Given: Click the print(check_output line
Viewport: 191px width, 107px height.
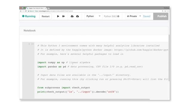Looking at the screenshot, I should pos(78,92).
